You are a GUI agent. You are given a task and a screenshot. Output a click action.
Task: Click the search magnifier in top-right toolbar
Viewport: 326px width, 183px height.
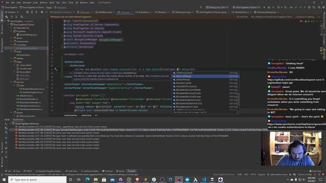319,7
